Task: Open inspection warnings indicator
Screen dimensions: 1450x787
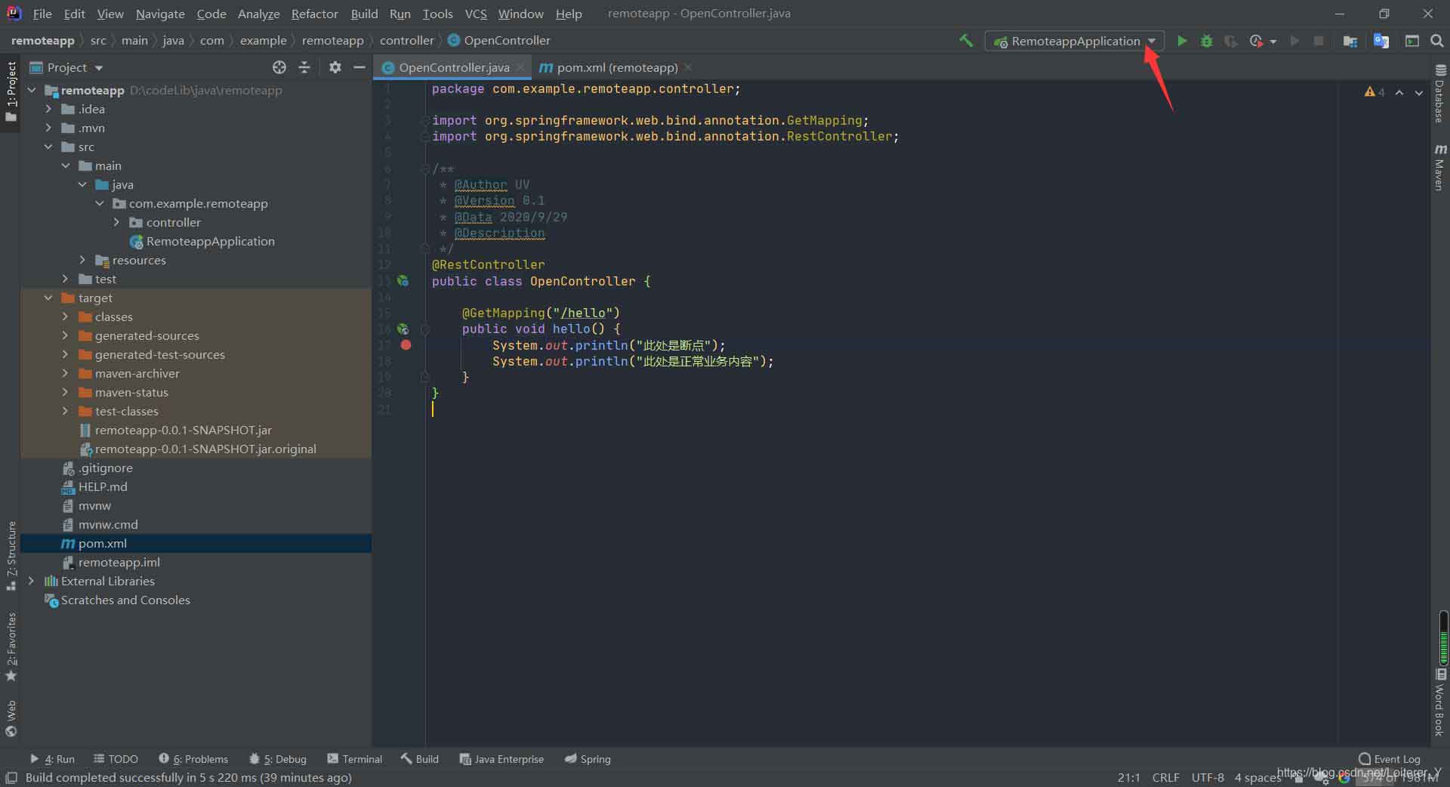Action: pos(1374,92)
